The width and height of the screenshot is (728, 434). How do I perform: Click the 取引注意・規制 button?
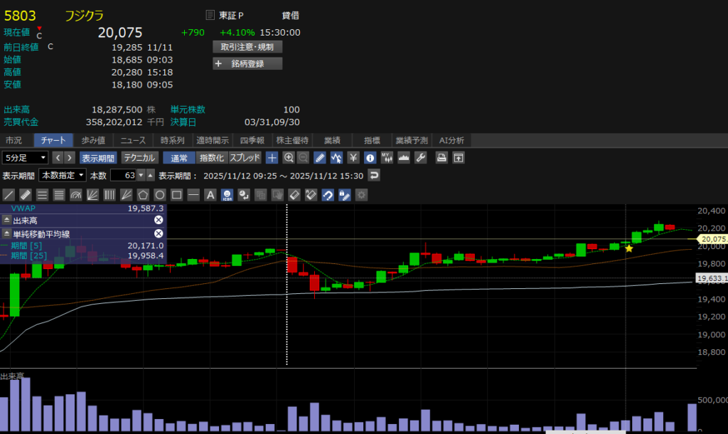tap(247, 46)
